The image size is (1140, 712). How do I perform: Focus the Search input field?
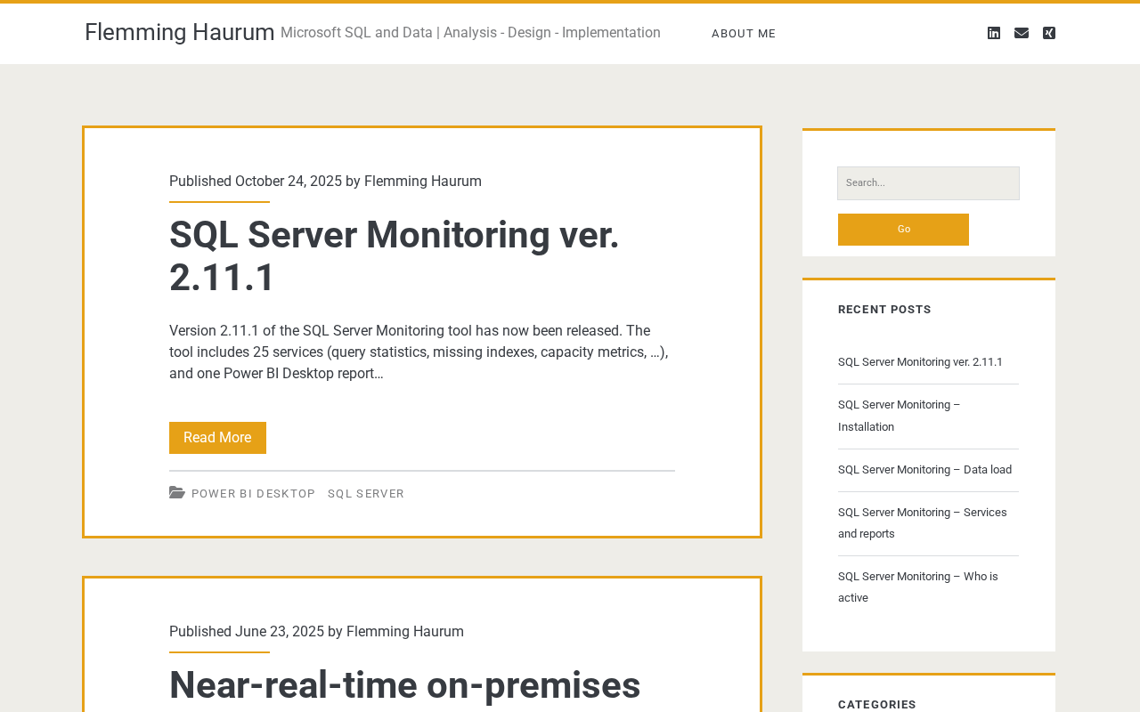click(928, 183)
